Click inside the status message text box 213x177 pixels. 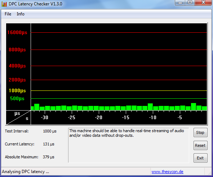[129, 145]
